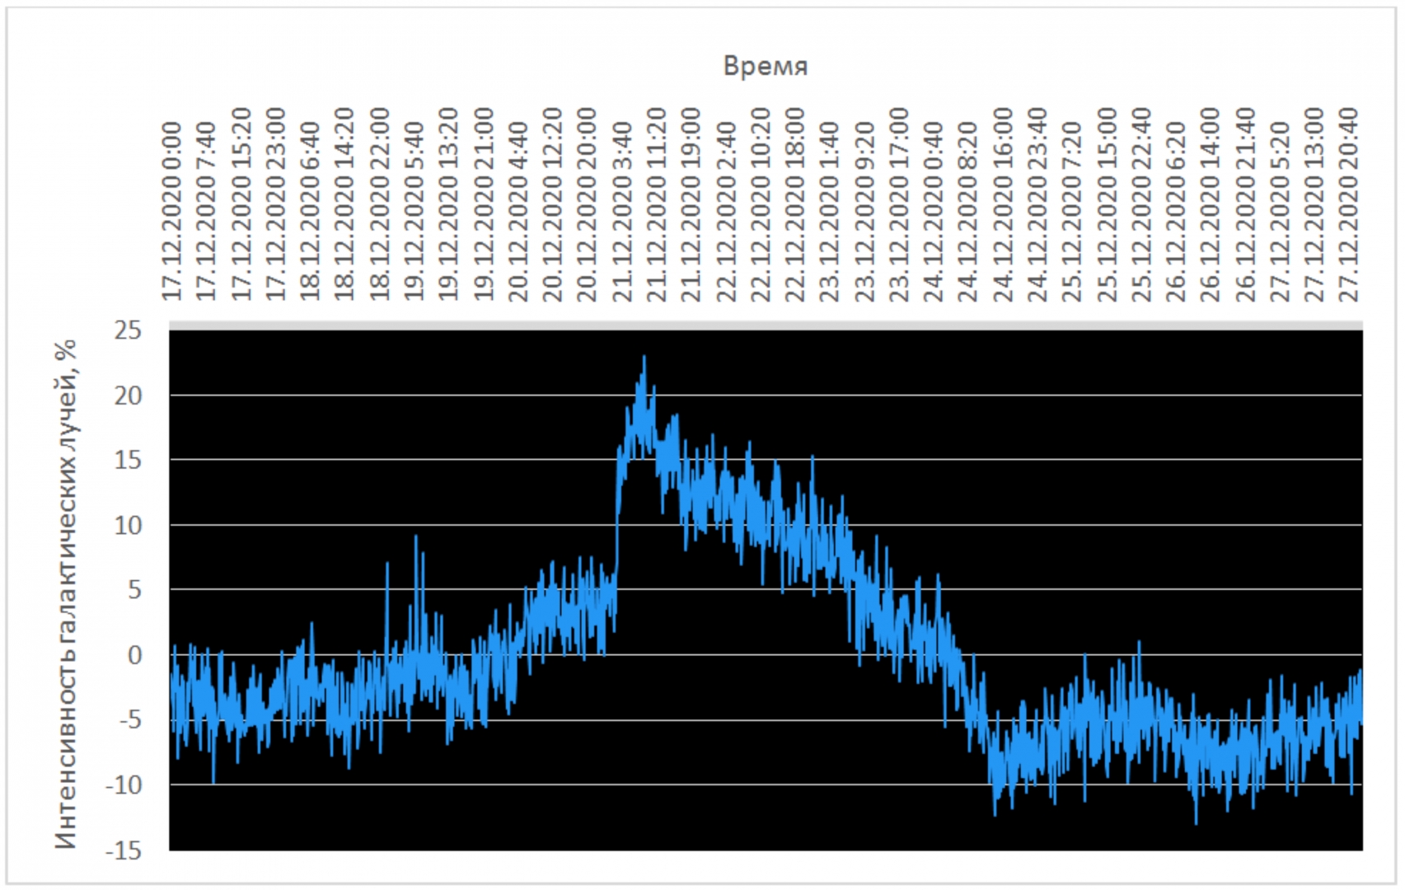Click the -10 label on the vertical axis
Screen dimensions: 1405x890
pyautogui.click(x=124, y=785)
